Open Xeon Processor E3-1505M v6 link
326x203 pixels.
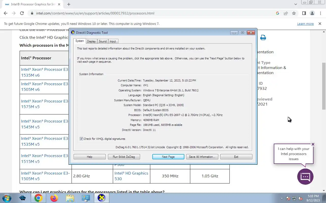coord(45,87)
